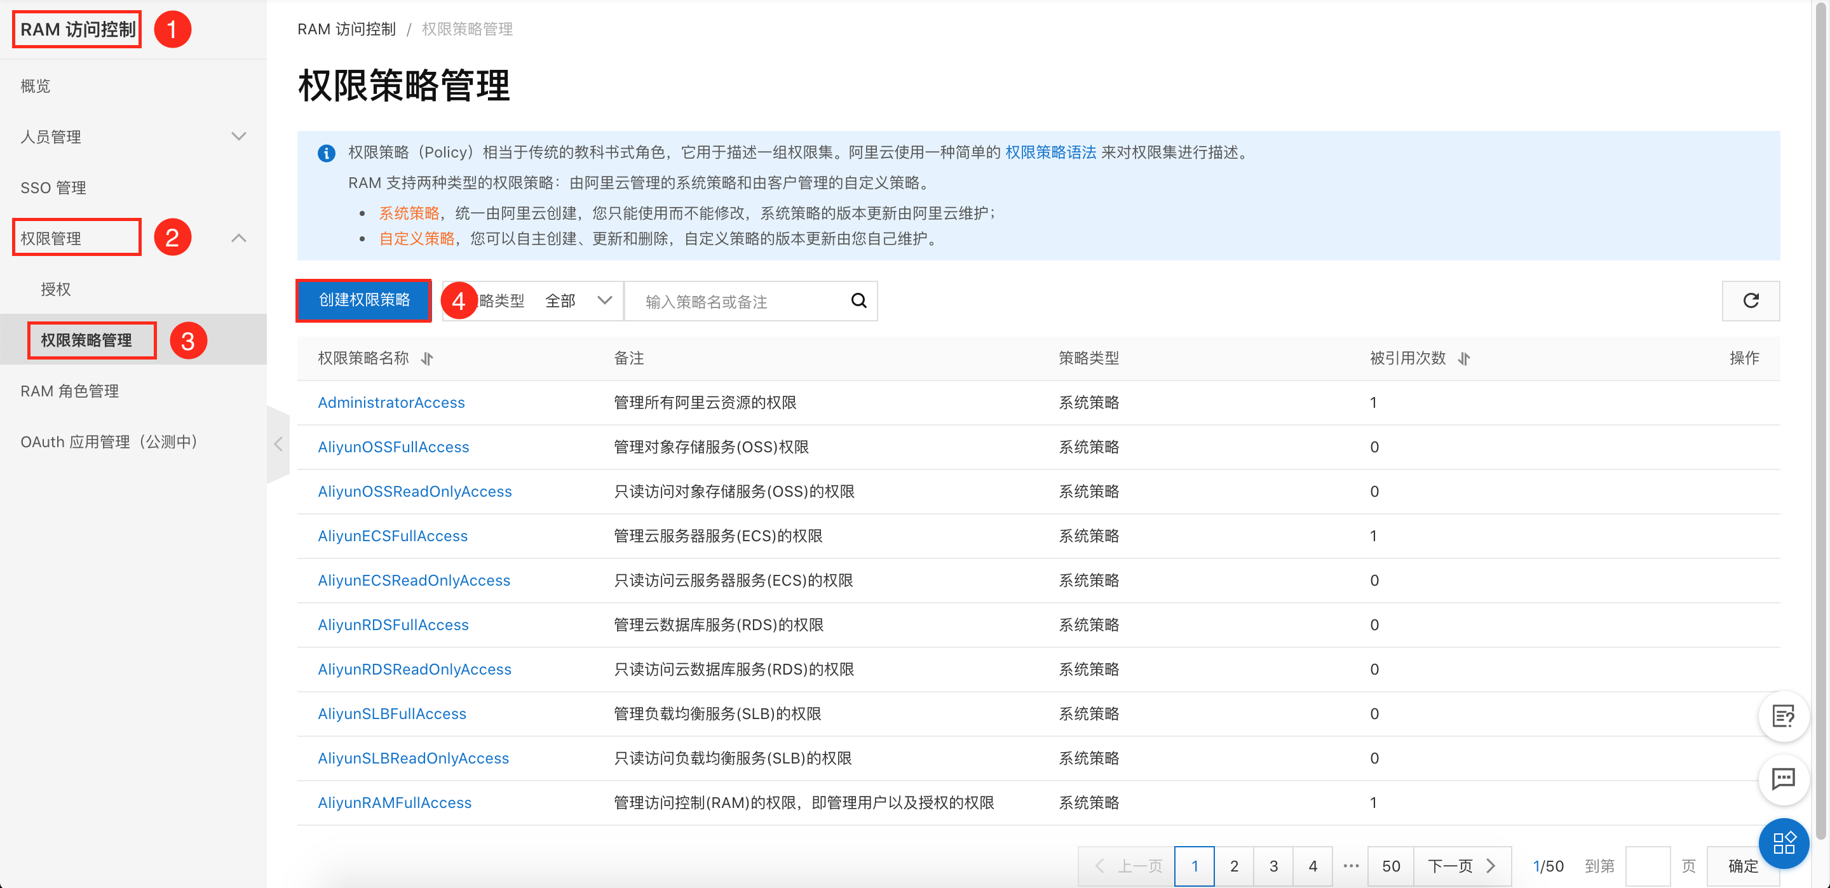Go to page 50
This screenshot has width=1830, height=888.
point(1390,866)
